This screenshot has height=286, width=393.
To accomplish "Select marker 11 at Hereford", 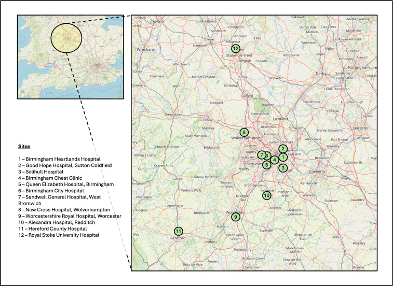I will (x=179, y=231).
